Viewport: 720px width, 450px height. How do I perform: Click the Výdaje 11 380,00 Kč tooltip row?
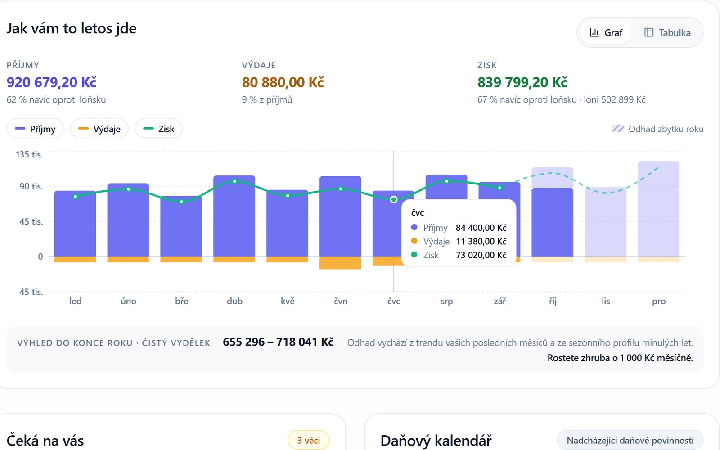(459, 241)
